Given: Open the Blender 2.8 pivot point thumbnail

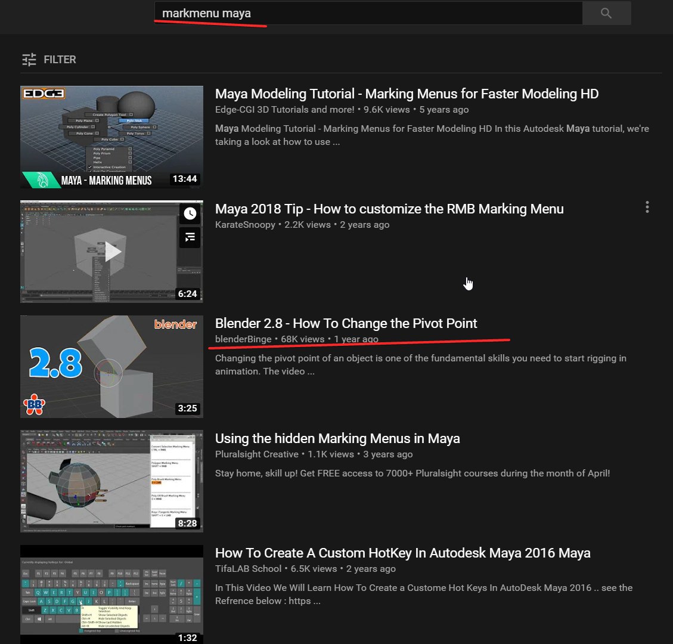Looking at the screenshot, I should click(111, 367).
